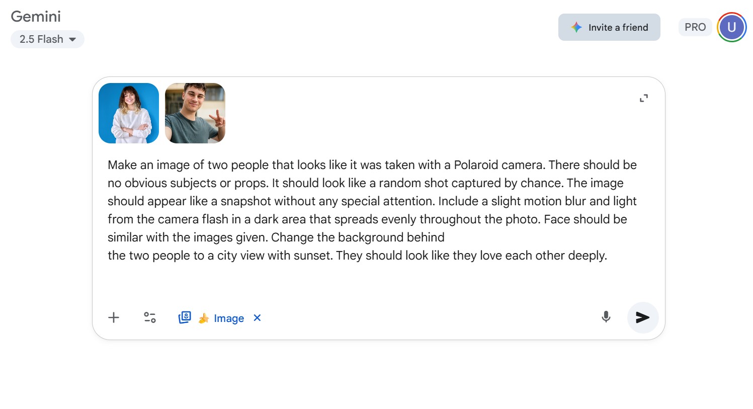Activate voice input with the microphone icon
The height and width of the screenshot is (409, 753).
coord(606,317)
